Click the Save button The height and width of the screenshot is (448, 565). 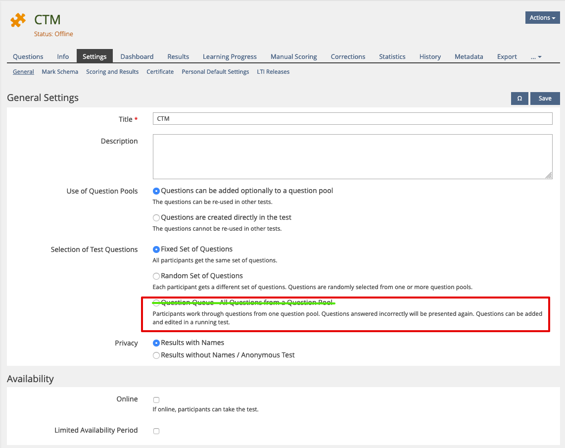545,99
